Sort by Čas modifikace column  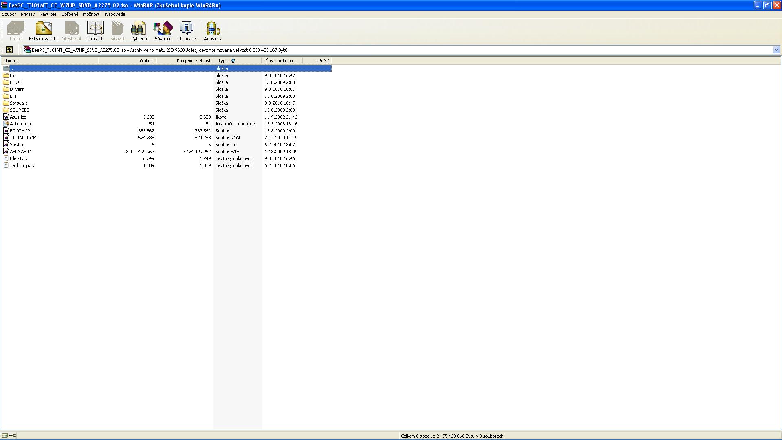[x=282, y=61]
